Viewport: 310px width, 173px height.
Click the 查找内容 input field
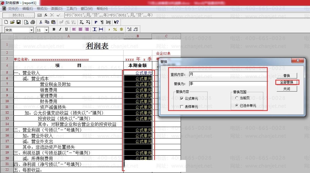[228, 74]
